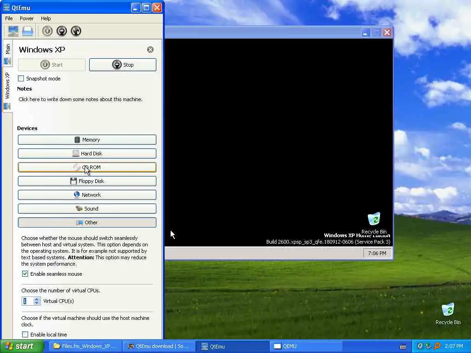Collapse the Other device section
Screen dimensions: 471x353
[x=87, y=222]
